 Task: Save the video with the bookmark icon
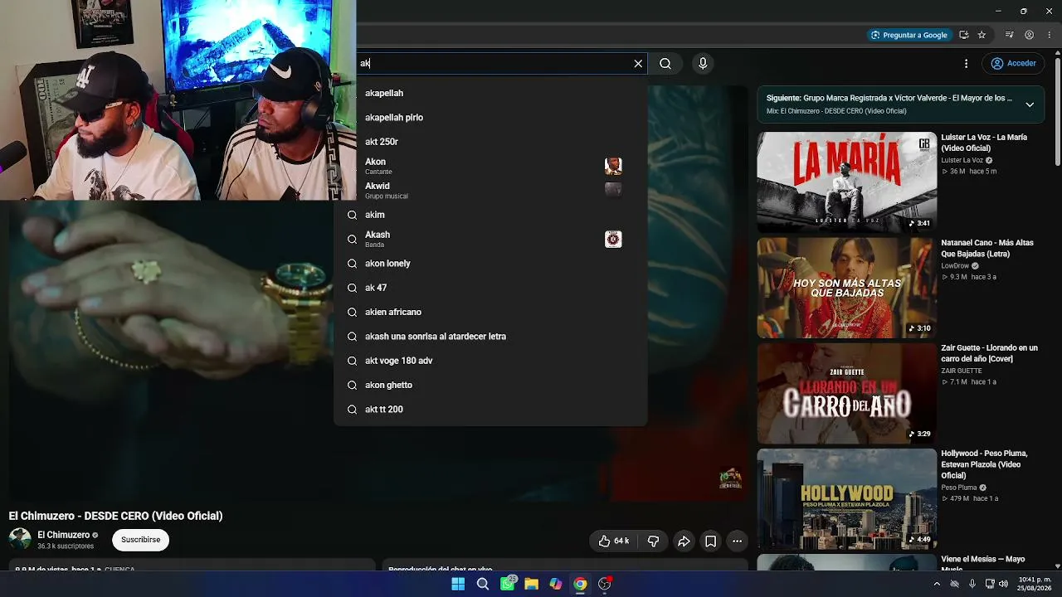click(x=711, y=541)
